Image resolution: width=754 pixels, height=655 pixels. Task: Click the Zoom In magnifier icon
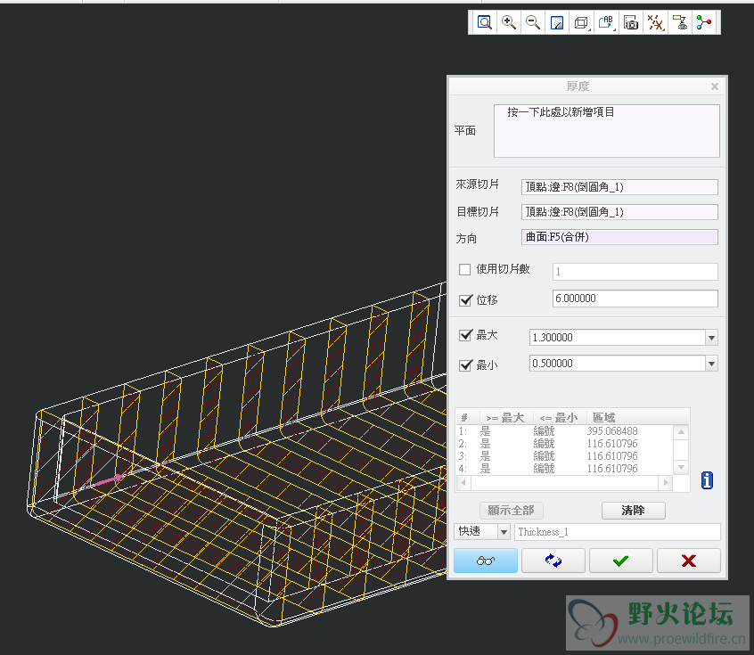509,22
